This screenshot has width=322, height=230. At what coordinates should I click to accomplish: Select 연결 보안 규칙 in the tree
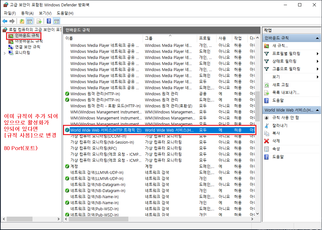point(28,47)
